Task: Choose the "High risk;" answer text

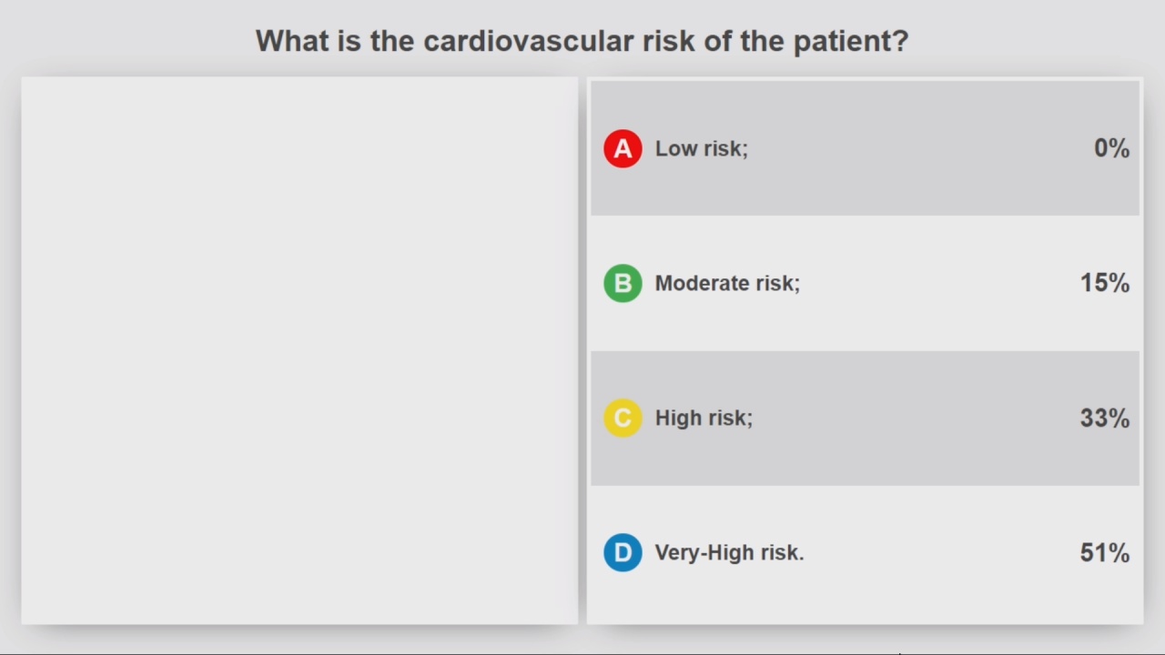Action: [704, 418]
